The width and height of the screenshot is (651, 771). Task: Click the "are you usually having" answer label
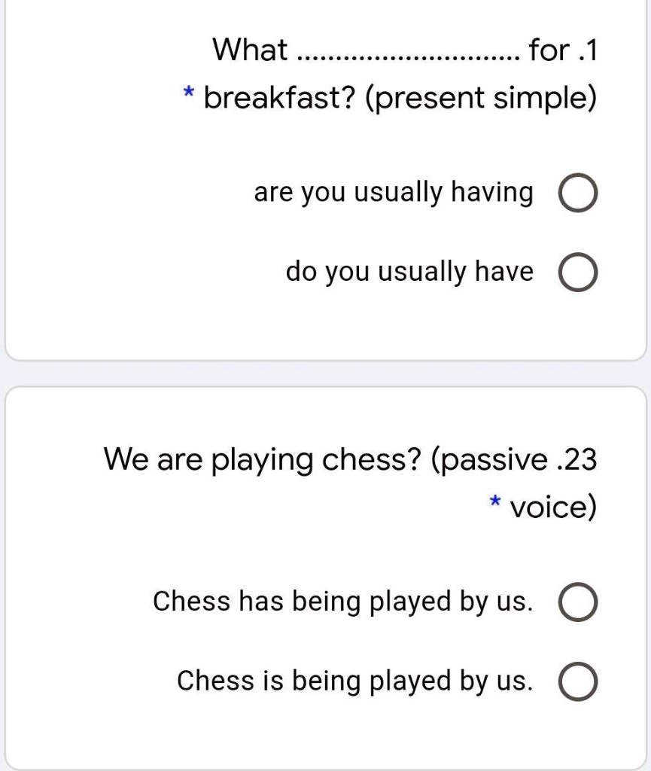click(x=393, y=192)
